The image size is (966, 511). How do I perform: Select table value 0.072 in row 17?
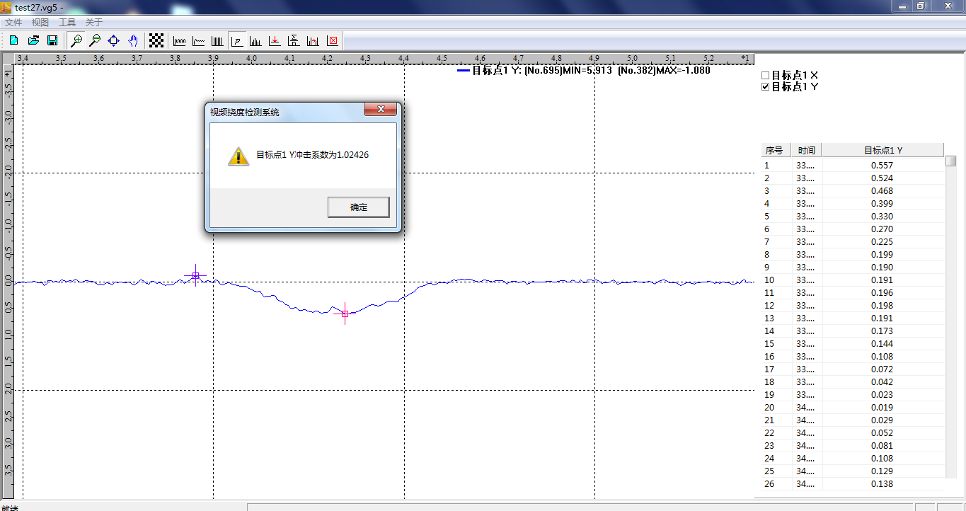[882, 369]
